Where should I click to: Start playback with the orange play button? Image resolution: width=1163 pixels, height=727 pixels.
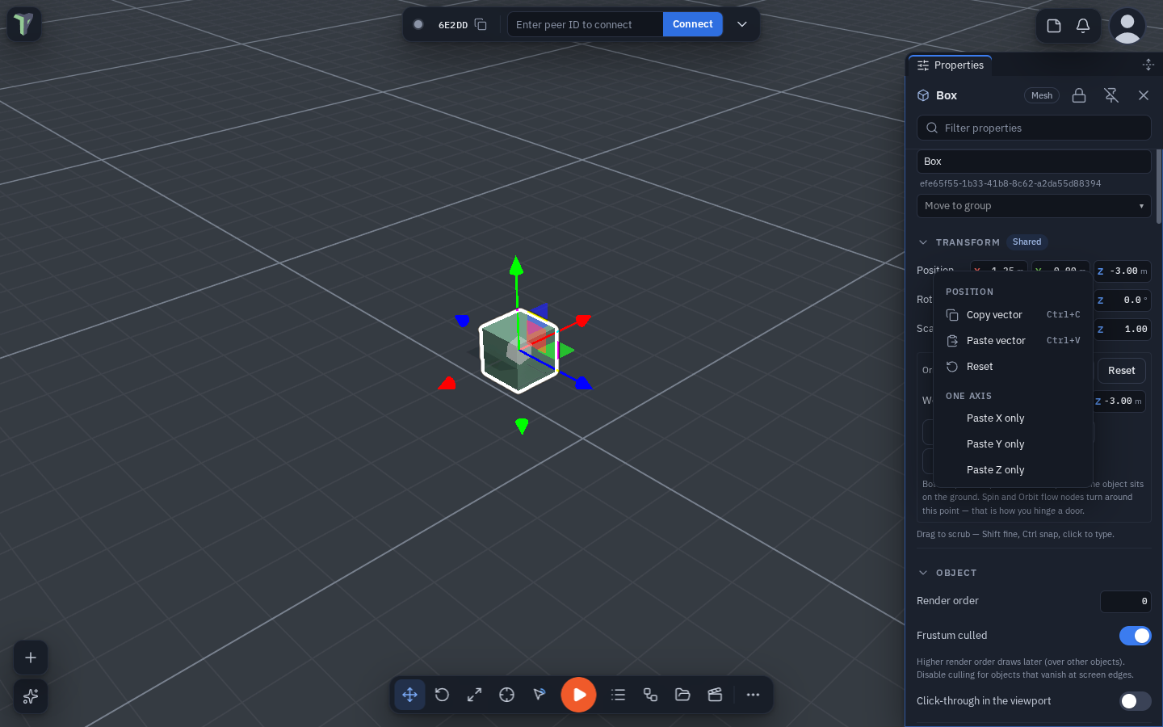578,695
